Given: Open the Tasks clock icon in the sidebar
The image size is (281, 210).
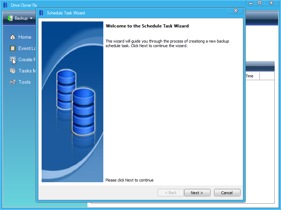Looking at the screenshot, I should point(13,71).
